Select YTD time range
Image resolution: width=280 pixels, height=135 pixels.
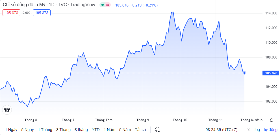(96, 130)
